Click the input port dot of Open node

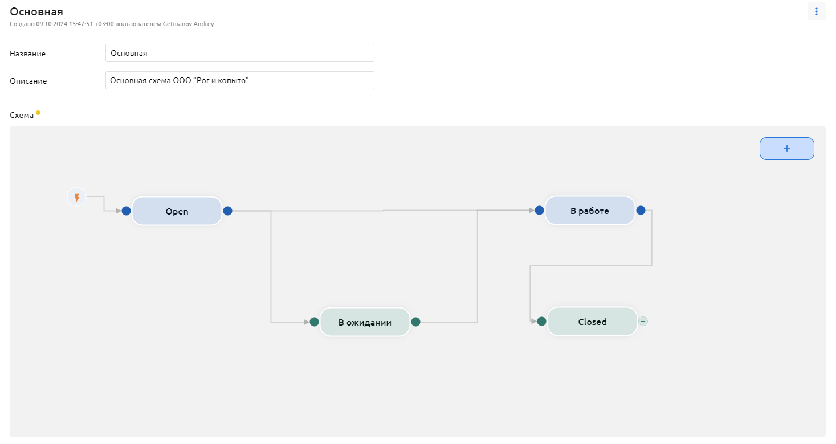127,211
